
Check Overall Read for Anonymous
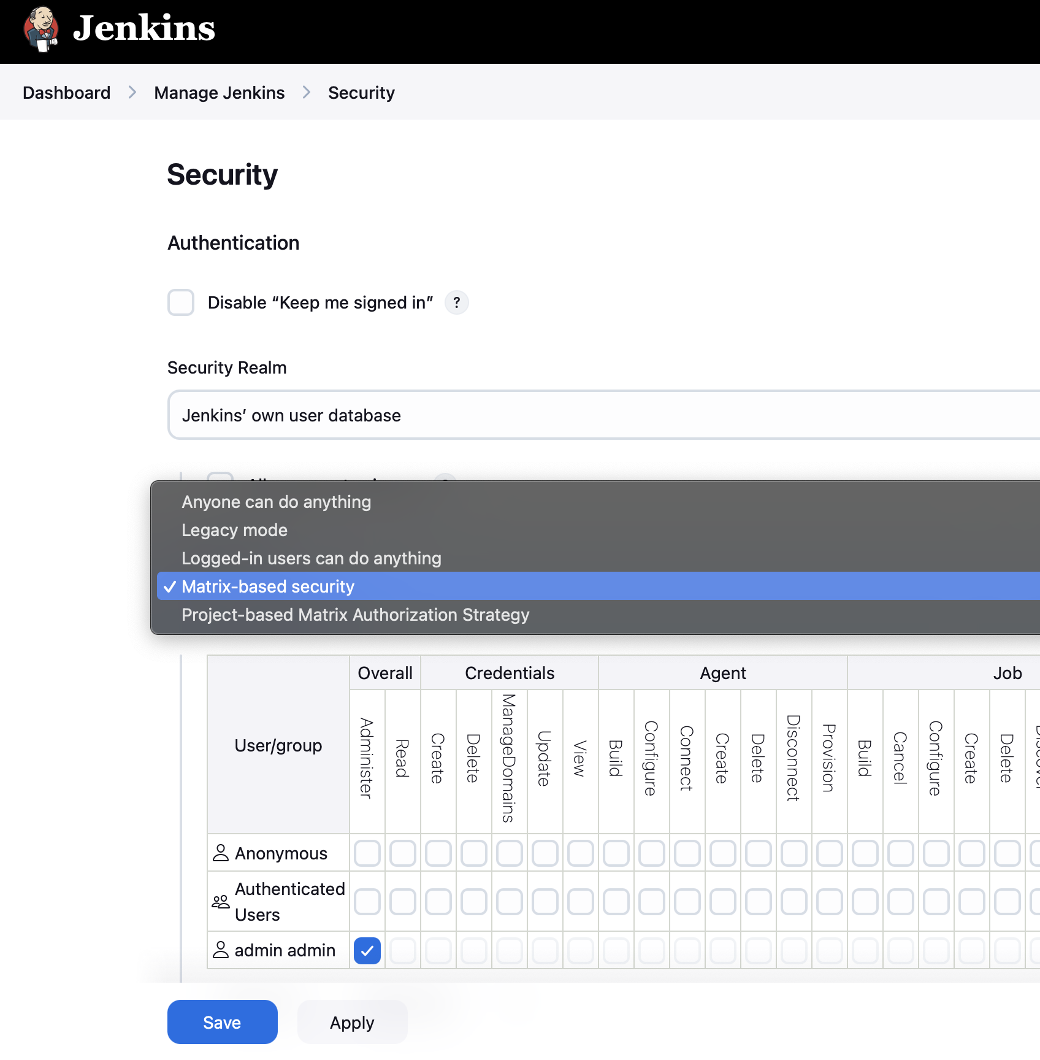(x=403, y=853)
